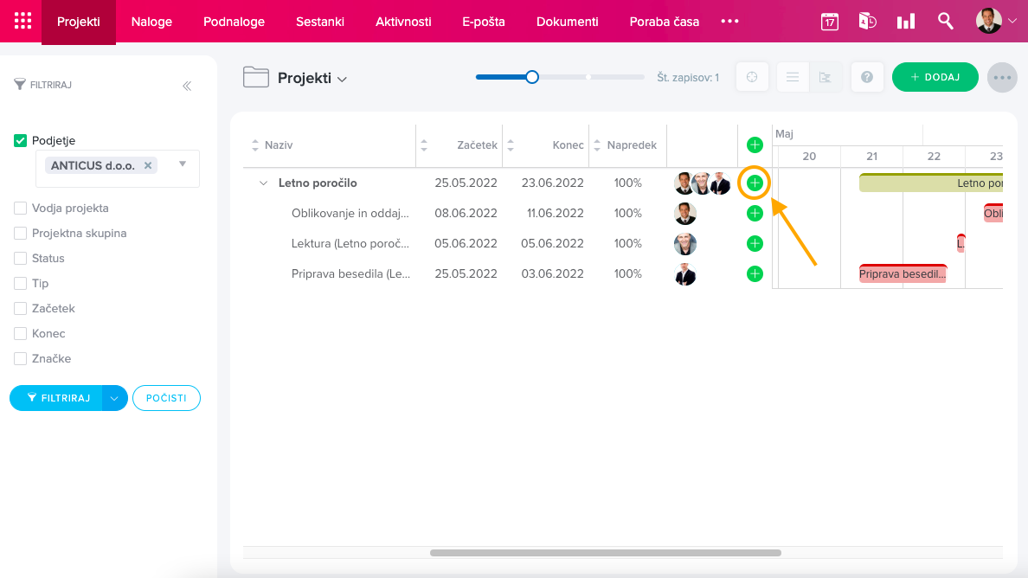Tick the Status filter checkbox
1028x578 pixels.
pos(21,259)
